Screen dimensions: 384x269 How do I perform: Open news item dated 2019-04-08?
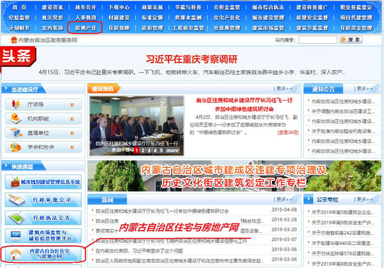[x=162, y=211]
